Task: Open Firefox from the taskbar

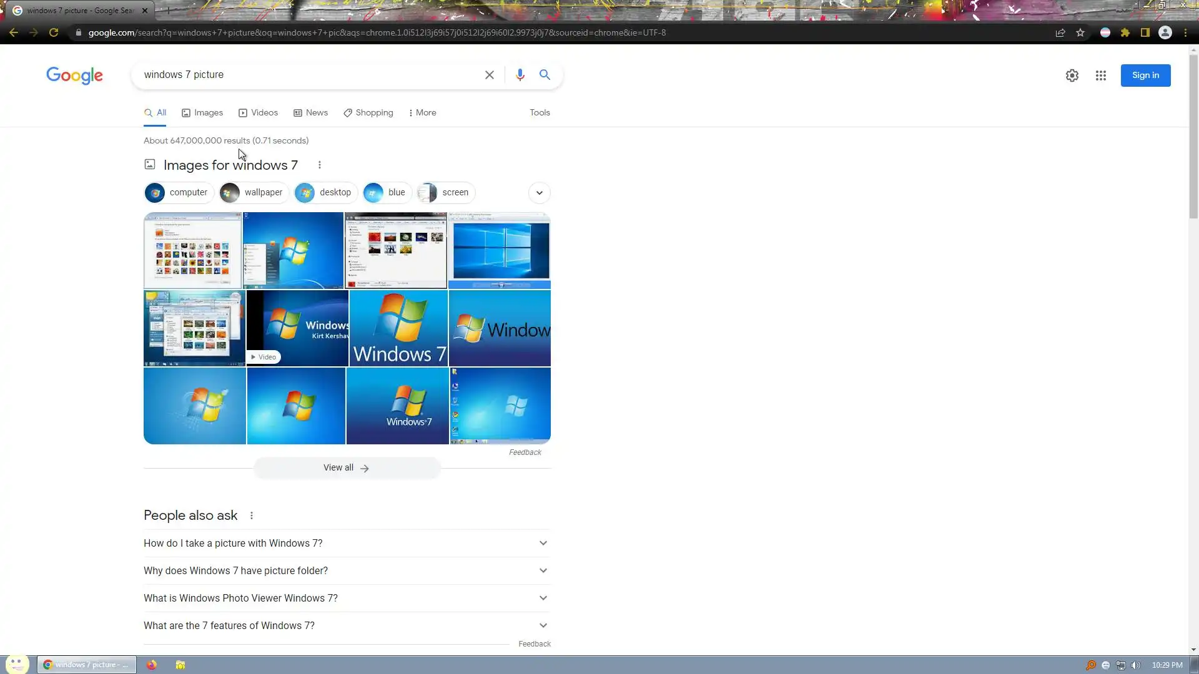Action: pos(152,665)
